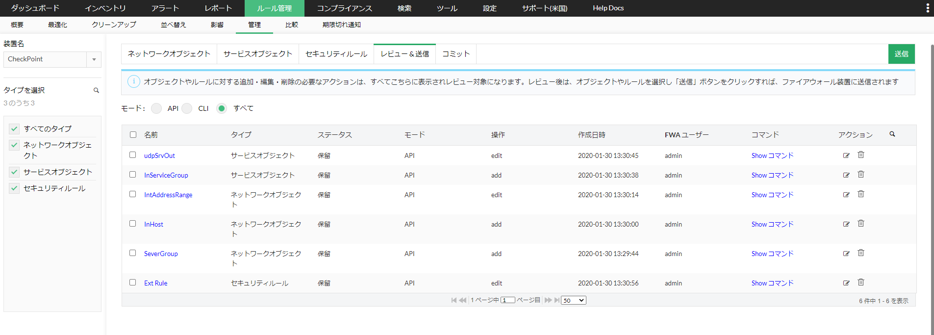
Task: Open the コンプライアンス menu
Action: tap(344, 8)
